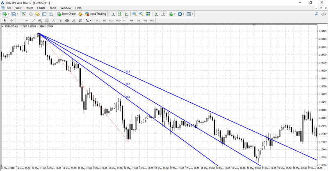Open the Profiles icon in toolbar

(14, 14)
